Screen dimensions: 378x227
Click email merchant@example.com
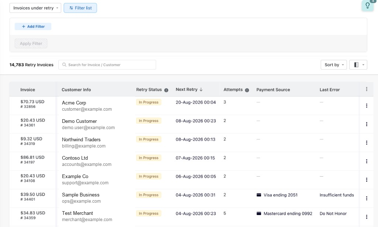point(87,220)
